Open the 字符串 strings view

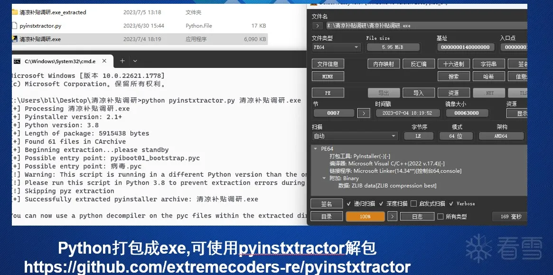pyautogui.click(x=488, y=64)
